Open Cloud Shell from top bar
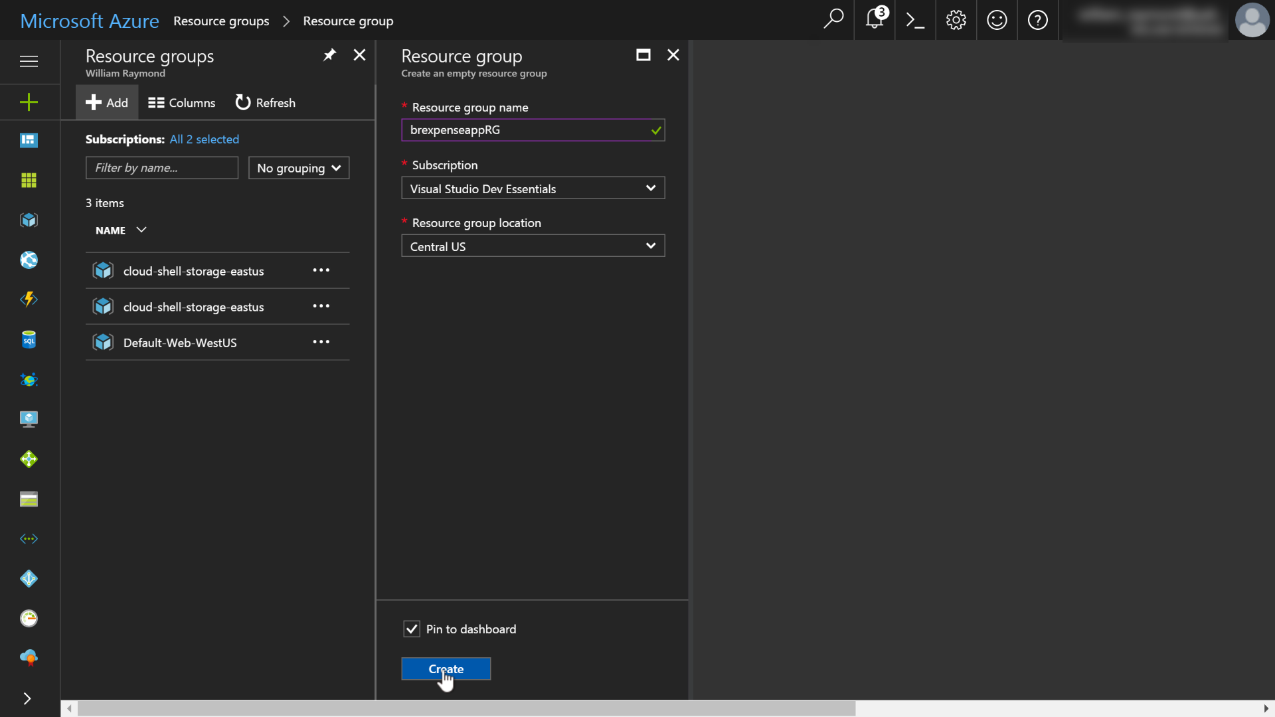This screenshot has height=717, width=1275. (x=915, y=21)
